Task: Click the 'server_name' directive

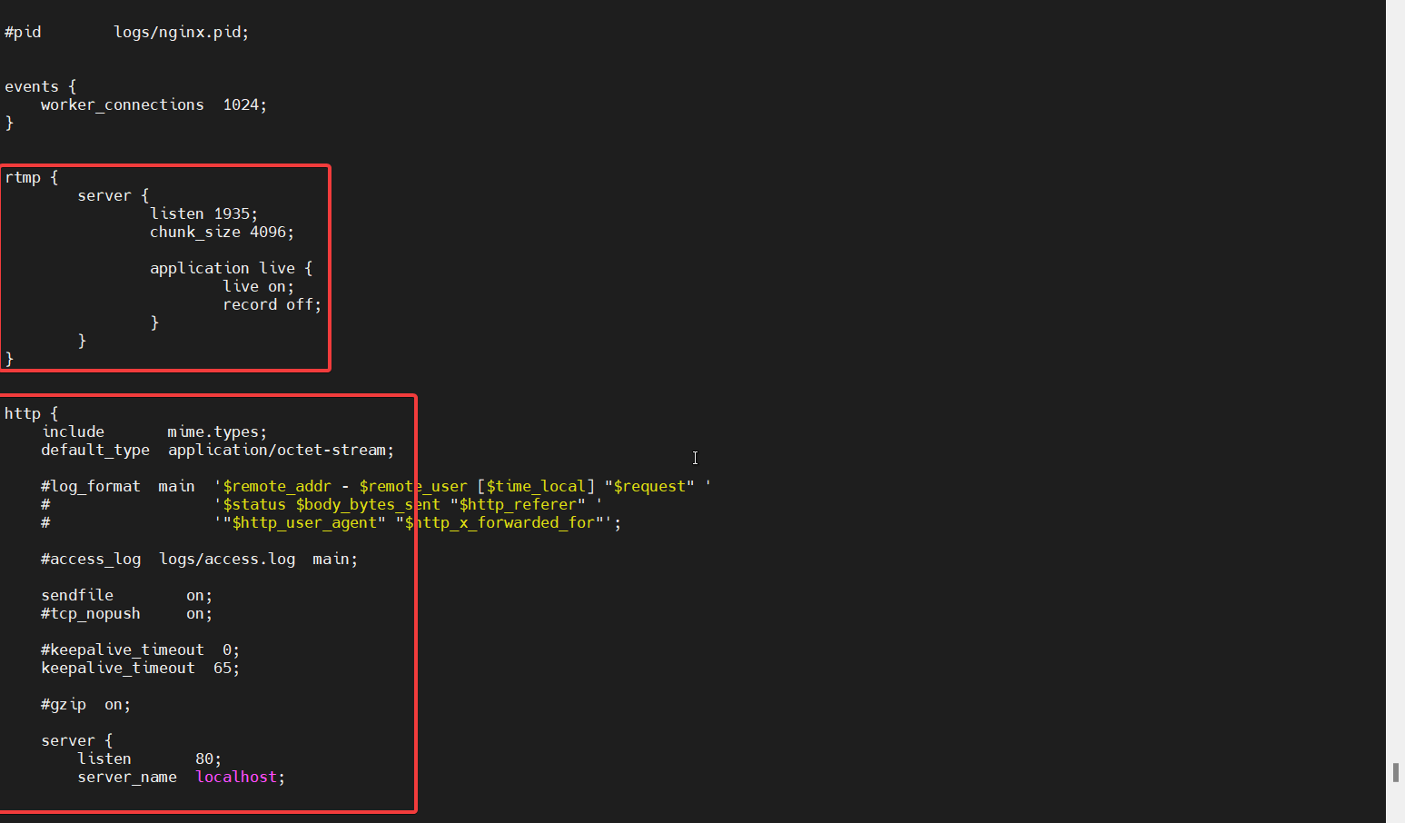Action: (127, 777)
